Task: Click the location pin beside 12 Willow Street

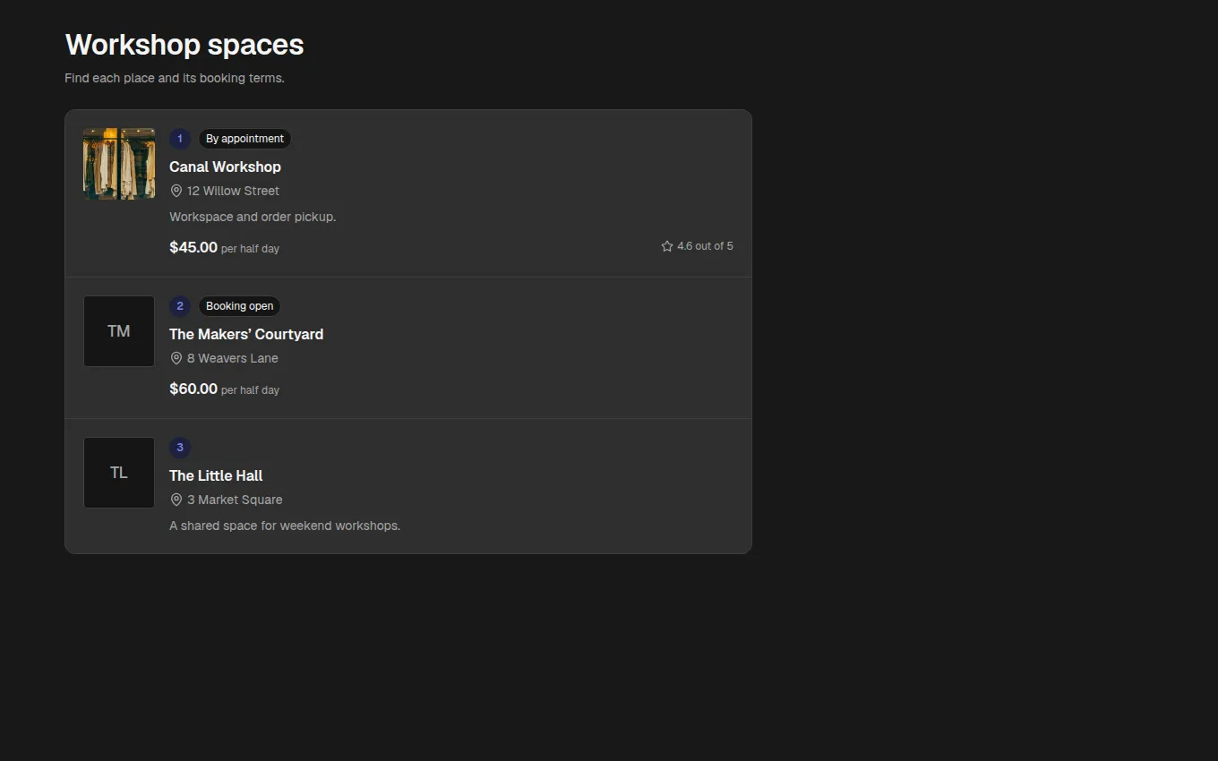Action: pyautogui.click(x=176, y=191)
